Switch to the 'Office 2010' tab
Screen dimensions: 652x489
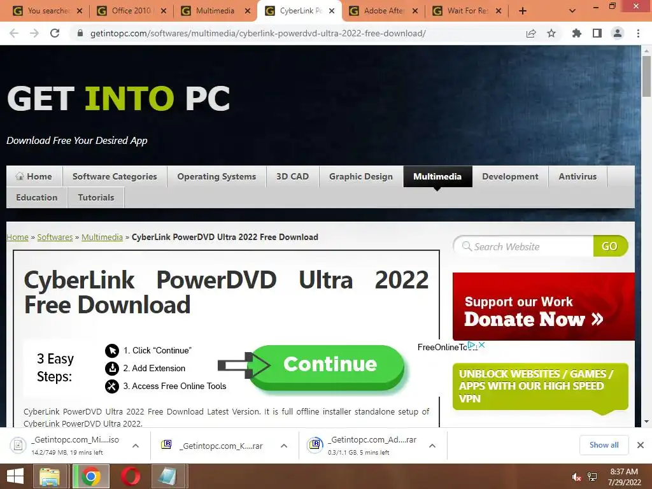click(131, 11)
